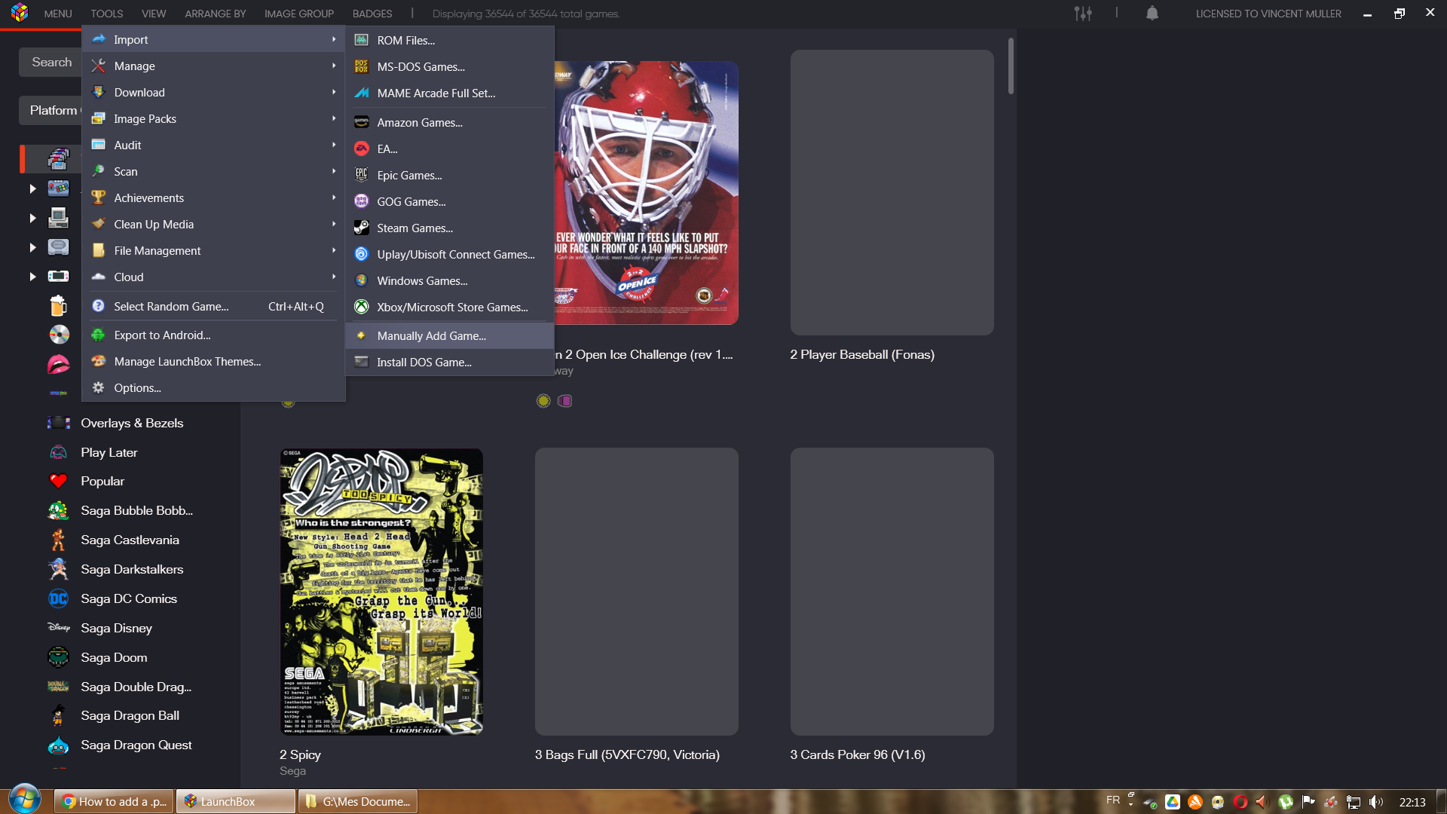This screenshot has width=1447, height=814.
Task: Click the Saga Disney logo icon
Action: tap(58, 628)
